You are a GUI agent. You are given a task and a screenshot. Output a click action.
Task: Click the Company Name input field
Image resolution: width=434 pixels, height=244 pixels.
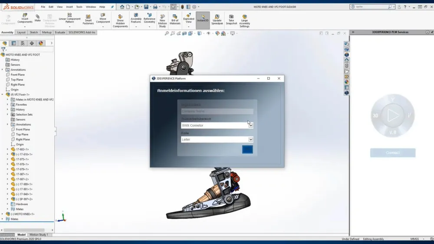coord(217,111)
